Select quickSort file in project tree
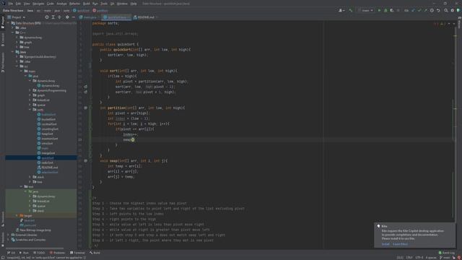 45,158
